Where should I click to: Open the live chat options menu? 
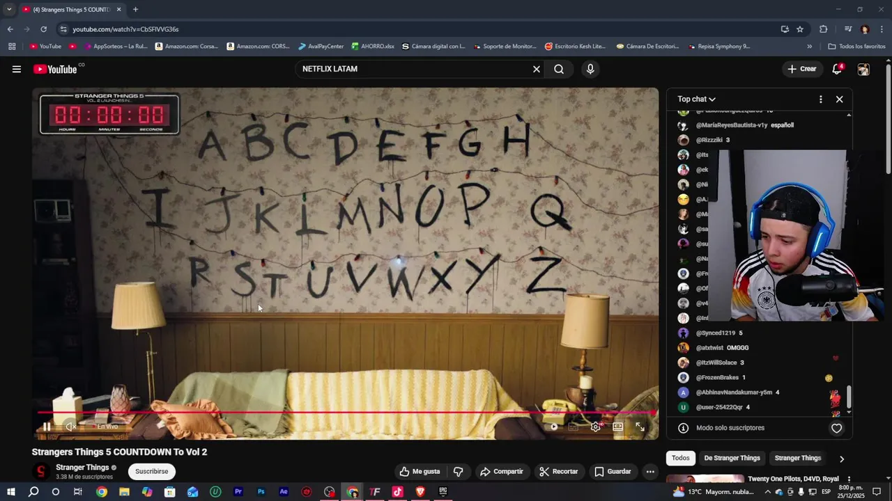820,99
